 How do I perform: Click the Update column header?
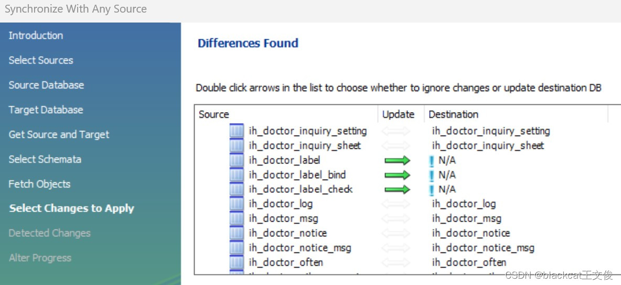pyautogui.click(x=398, y=114)
